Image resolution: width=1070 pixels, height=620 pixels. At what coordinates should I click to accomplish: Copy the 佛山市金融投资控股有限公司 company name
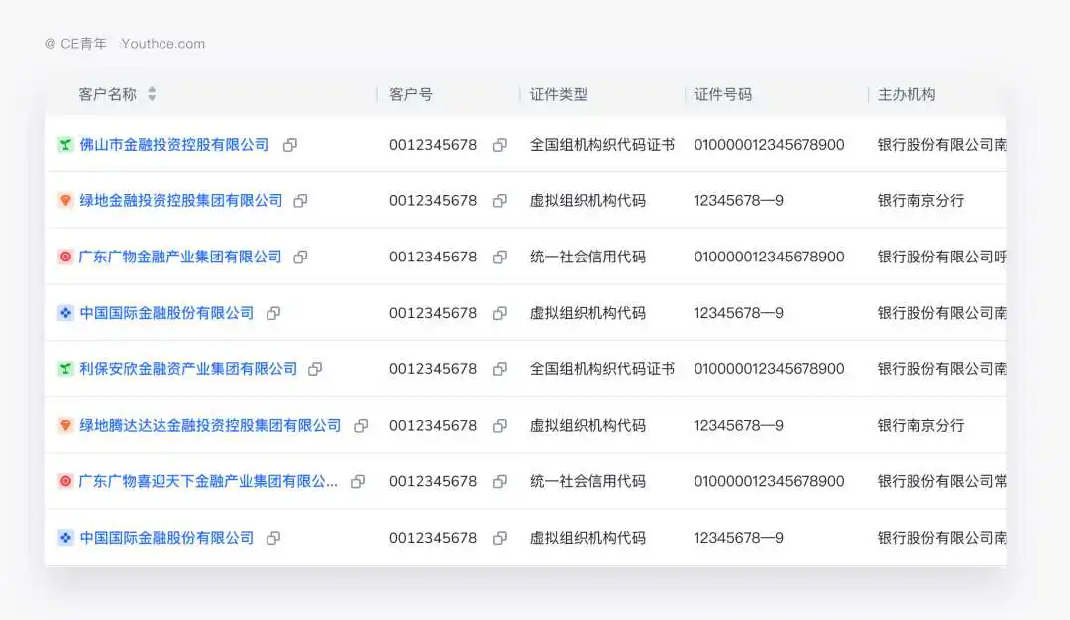(x=290, y=145)
